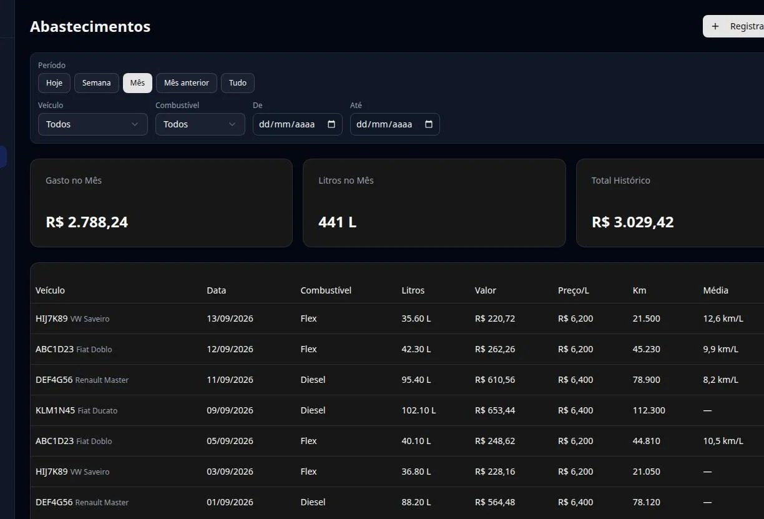
Task: Click the HIJ7K89 row dated 03/09/2026
Action: click(397, 472)
